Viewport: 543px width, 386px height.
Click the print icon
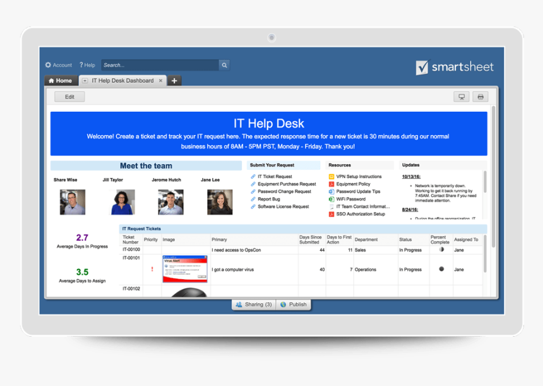pos(480,97)
